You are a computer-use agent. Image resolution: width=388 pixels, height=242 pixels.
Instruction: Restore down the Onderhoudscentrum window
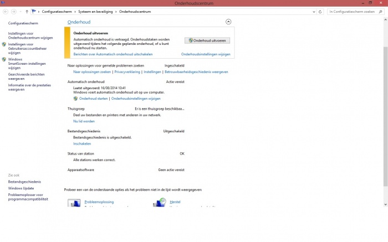[x=370, y=3]
